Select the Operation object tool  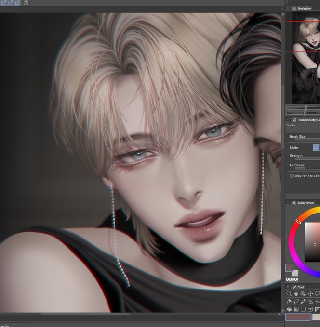click(303, 294)
